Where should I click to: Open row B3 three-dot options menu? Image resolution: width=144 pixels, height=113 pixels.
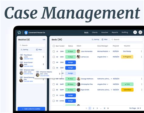tap(142, 90)
